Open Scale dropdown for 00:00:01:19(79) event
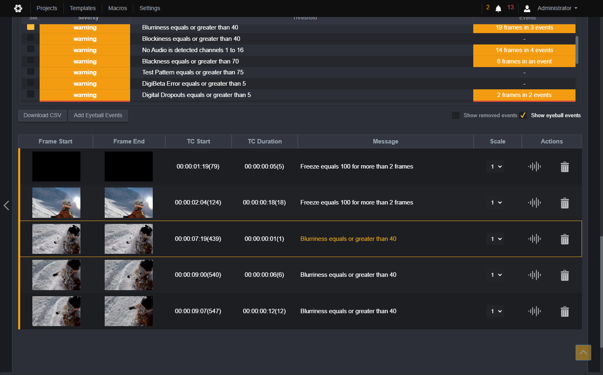Image resolution: width=603 pixels, height=375 pixels. (495, 166)
